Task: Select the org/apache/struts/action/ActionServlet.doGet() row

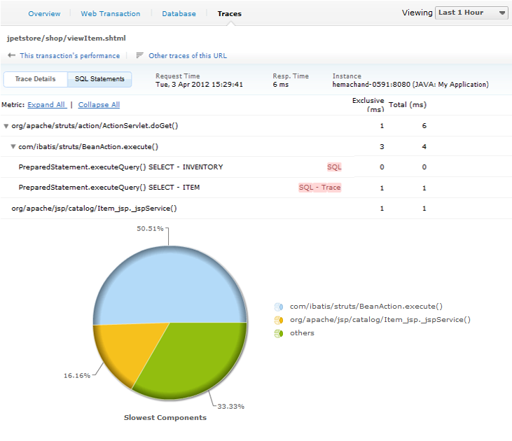Action: [256, 126]
